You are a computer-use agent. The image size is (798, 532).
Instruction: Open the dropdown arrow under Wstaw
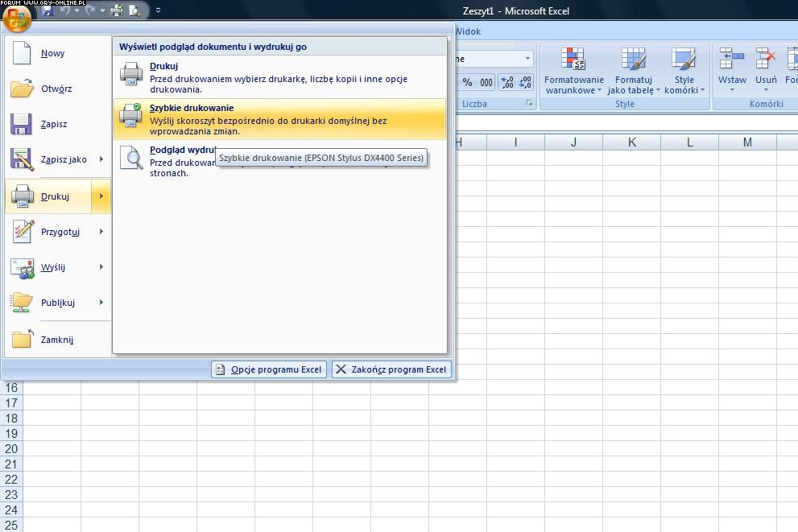click(x=732, y=90)
